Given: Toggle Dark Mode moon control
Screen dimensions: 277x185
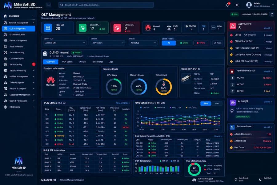Looking at the screenshot, I should pos(260,179).
